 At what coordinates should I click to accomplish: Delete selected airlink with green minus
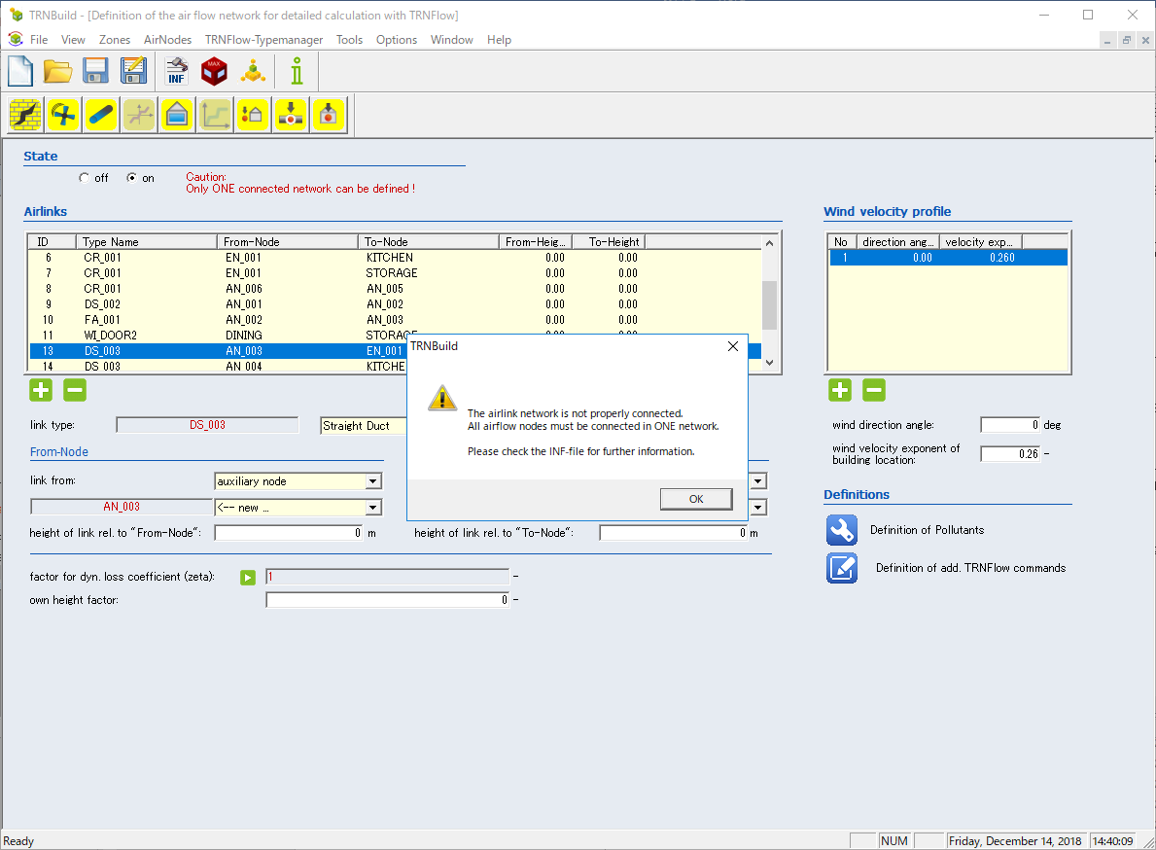(x=75, y=390)
